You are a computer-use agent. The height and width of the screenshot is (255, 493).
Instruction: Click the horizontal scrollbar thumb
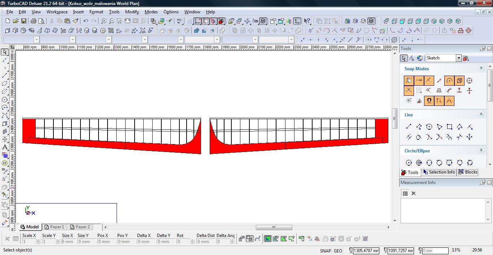[x=274, y=227]
